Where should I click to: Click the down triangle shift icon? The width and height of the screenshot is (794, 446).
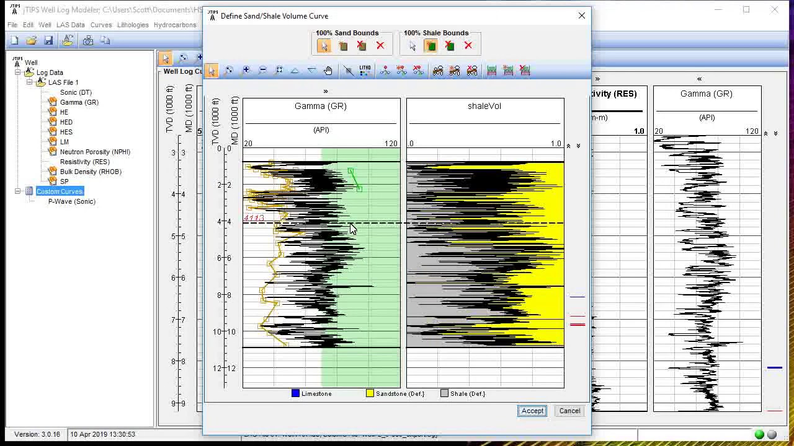pos(312,71)
